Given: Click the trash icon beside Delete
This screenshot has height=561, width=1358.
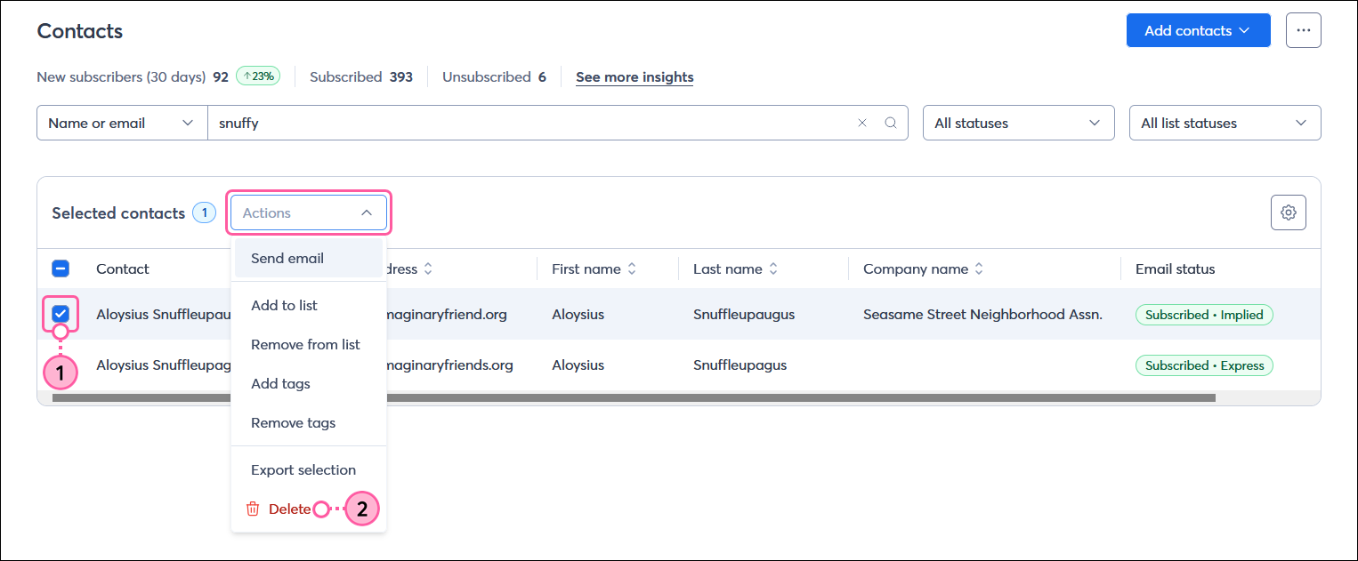Looking at the screenshot, I should pyautogui.click(x=253, y=509).
